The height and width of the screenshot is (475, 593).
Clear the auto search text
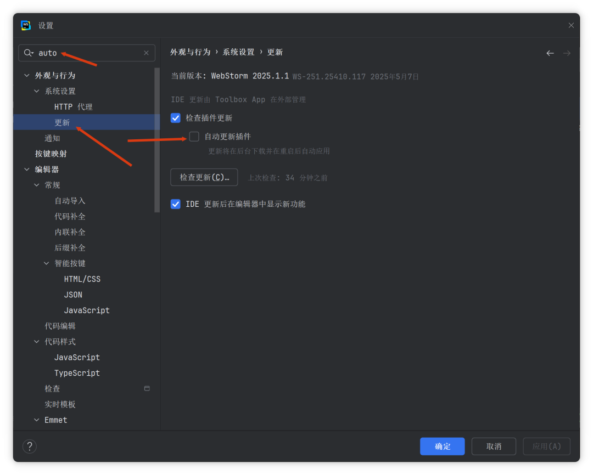147,53
